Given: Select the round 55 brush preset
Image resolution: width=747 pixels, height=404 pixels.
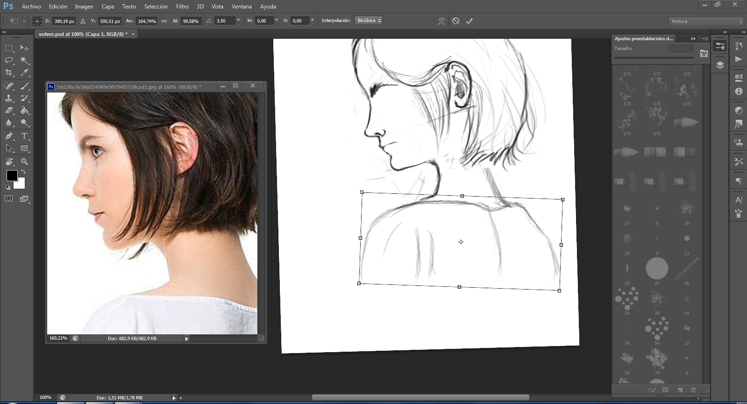Looking at the screenshot, I should (657, 269).
